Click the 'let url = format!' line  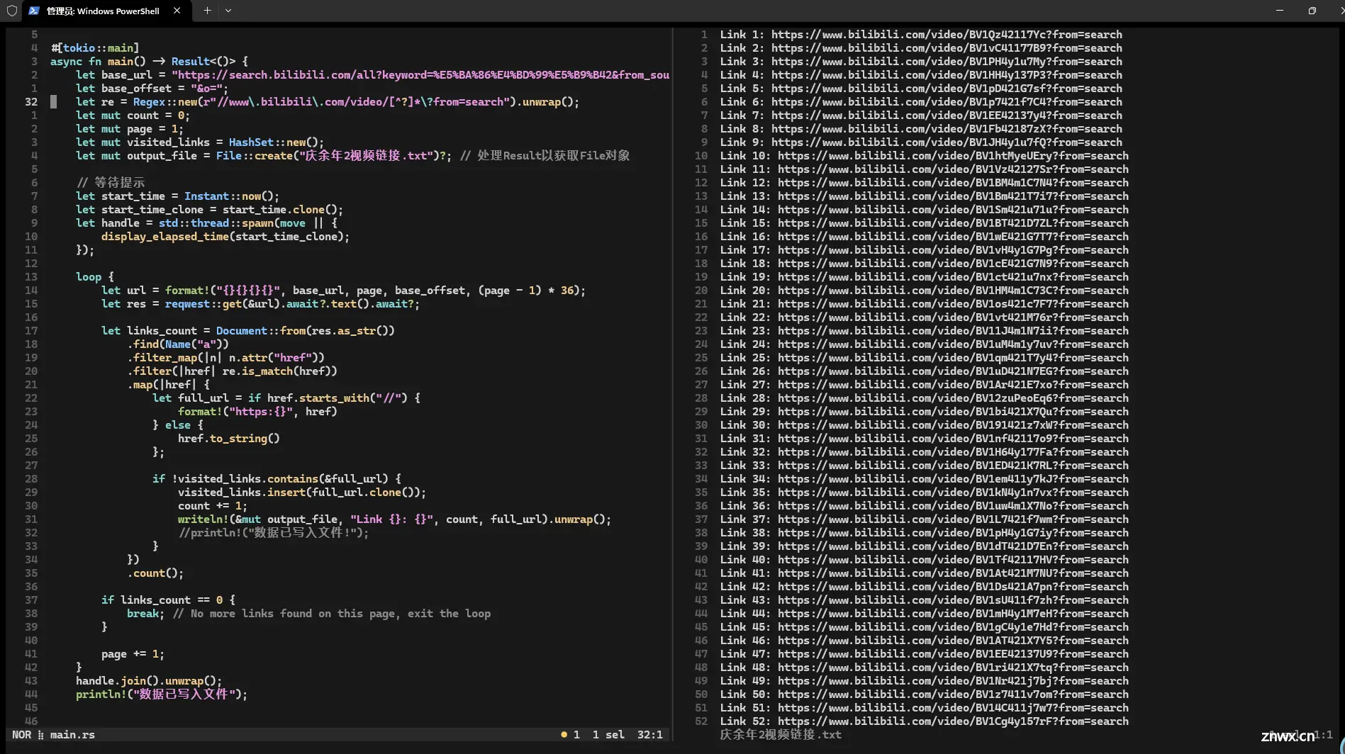(x=344, y=290)
